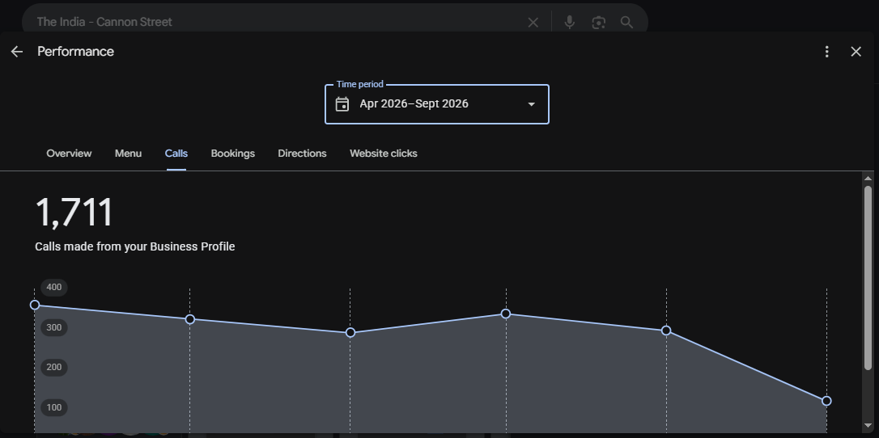
Task: Open the Website clicks tab
Action: coord(384,154)
